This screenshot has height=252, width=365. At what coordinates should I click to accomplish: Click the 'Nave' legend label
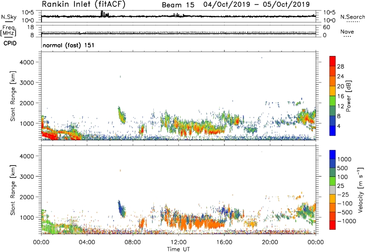[347, 32]
